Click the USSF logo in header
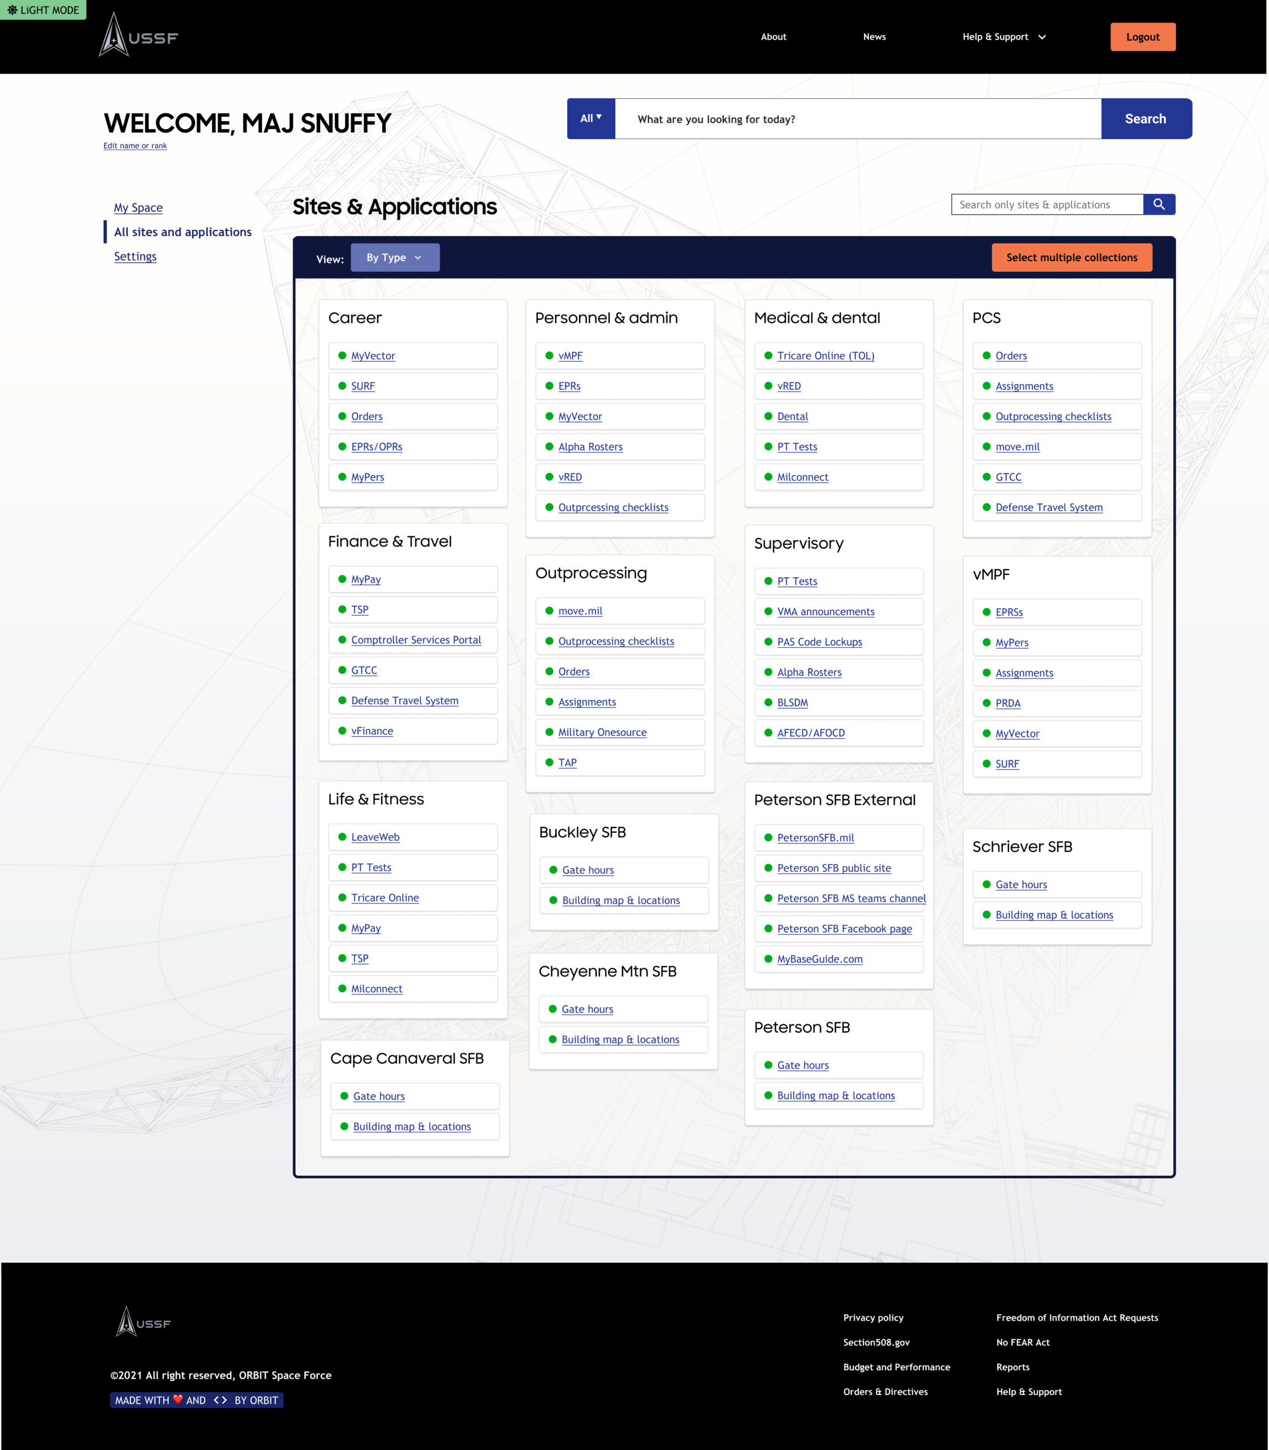This screenshot has width=1269, height=1450. 138,35
